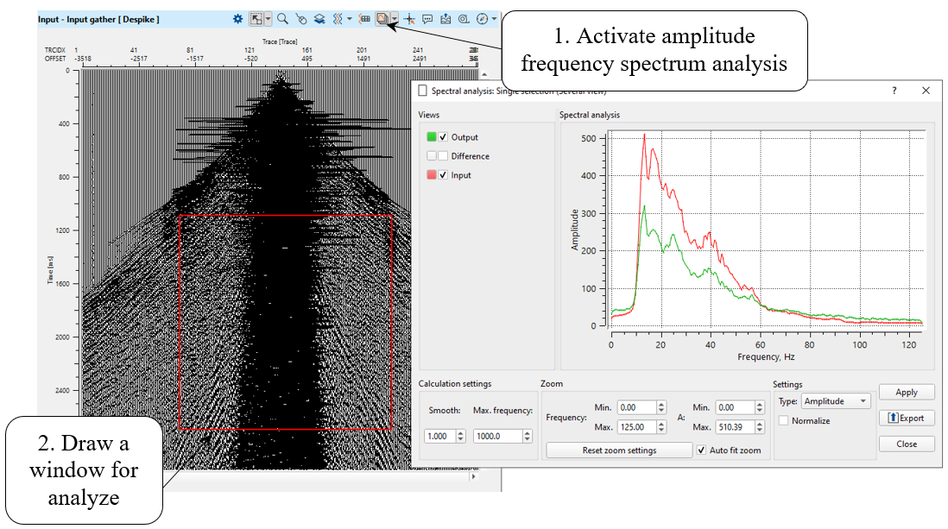The image size is (948, 529).
Task: Disable the Auto fit zoom checkbox
Action: pyautogui.click(x=702, y=450)
